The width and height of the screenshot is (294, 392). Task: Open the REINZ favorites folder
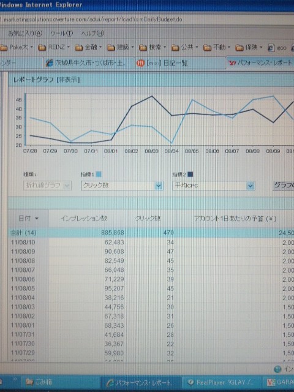click(x=53, y=47)
